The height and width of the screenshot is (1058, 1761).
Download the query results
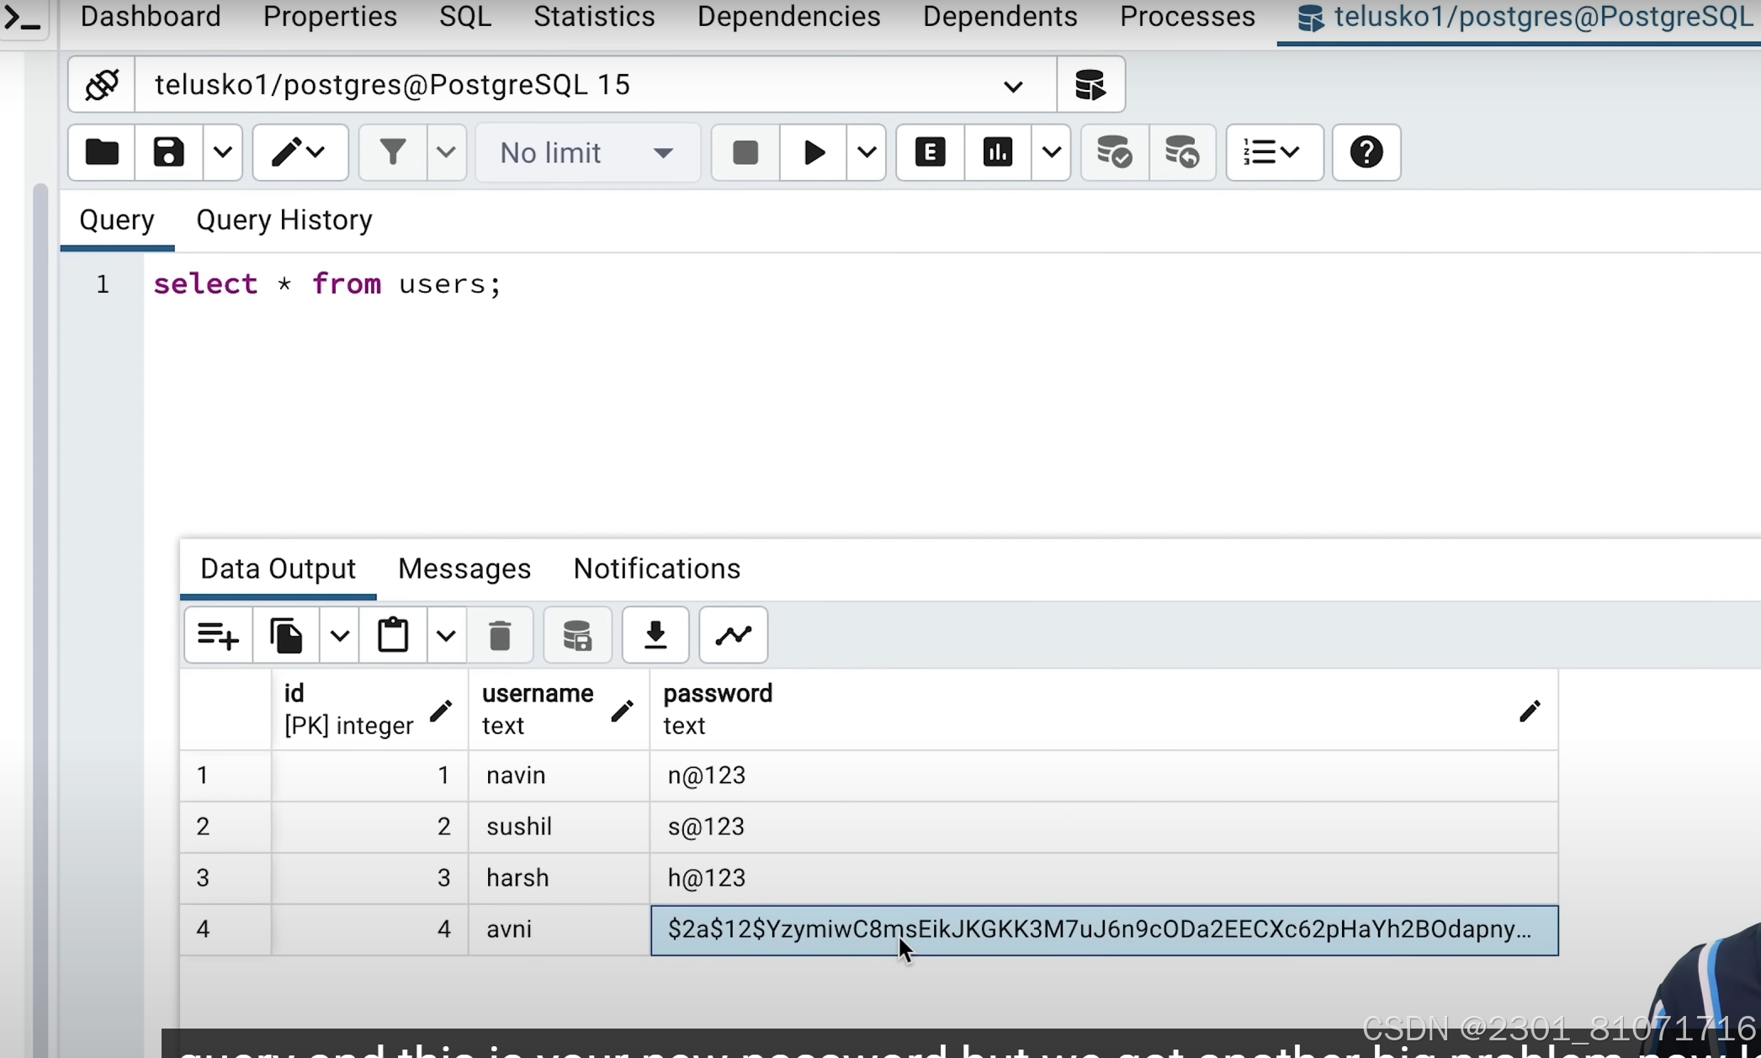point(655,635)
